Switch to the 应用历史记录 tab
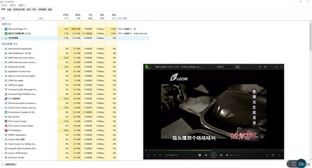The height and width of the screenshot is (168, 312). pyautogui.click(x=19, y=9)
